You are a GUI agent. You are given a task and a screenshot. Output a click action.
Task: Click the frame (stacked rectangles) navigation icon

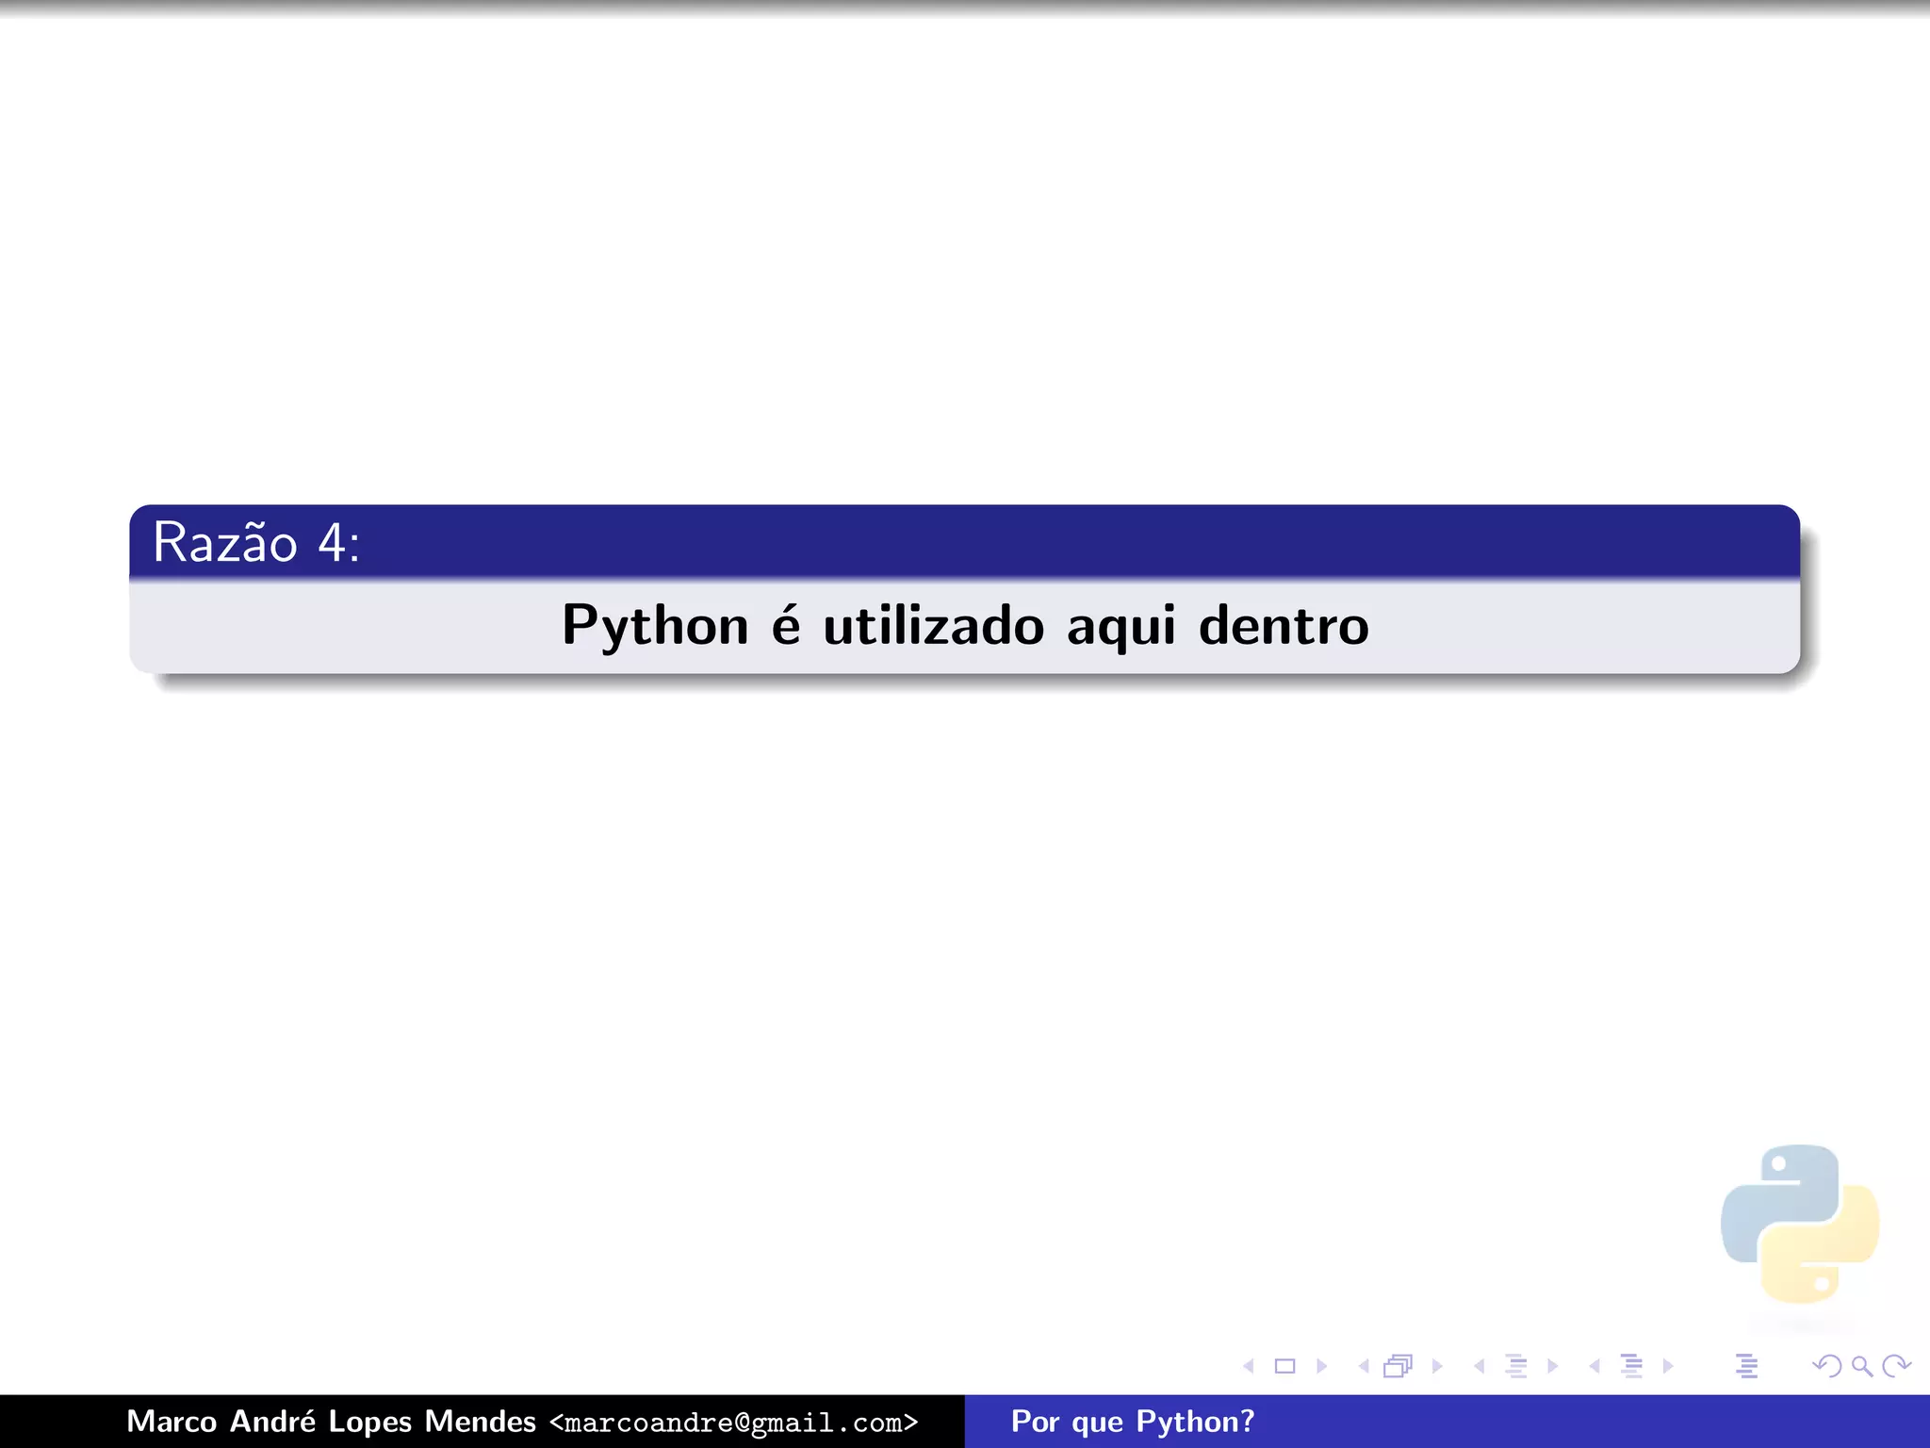click(x=1398, y=1366)
